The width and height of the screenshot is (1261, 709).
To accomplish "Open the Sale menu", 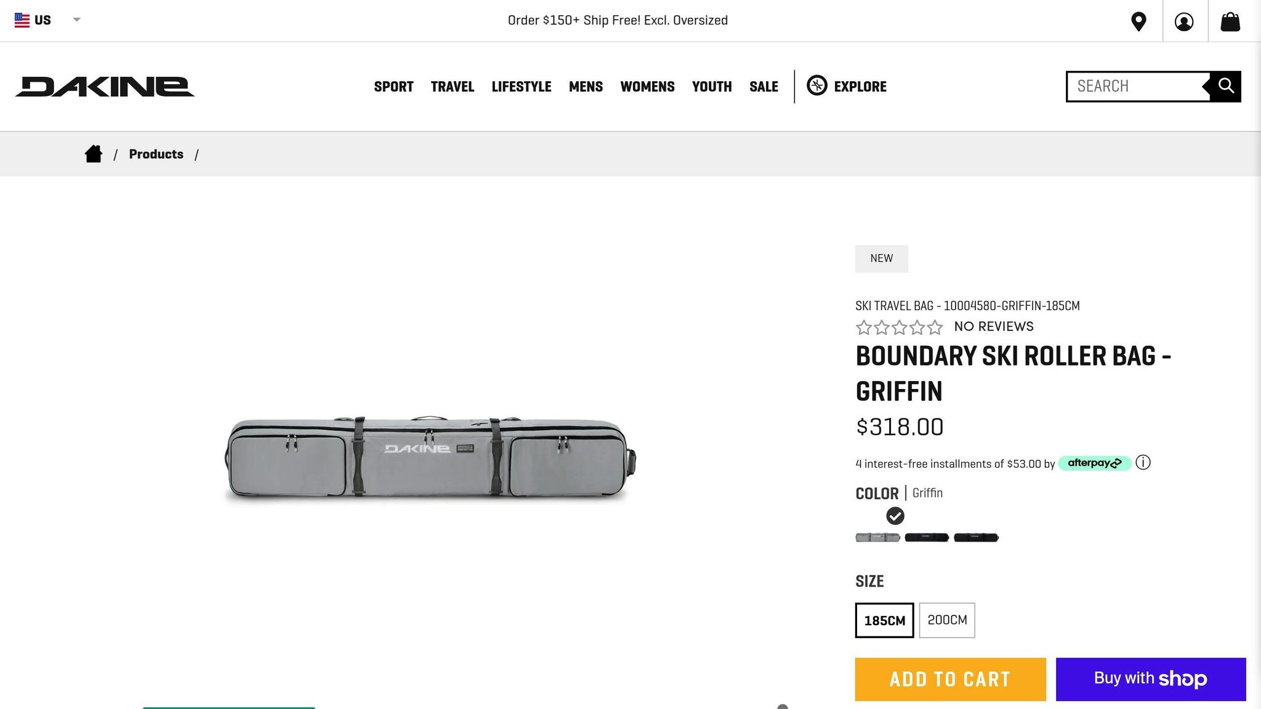I will pos(763,87).
